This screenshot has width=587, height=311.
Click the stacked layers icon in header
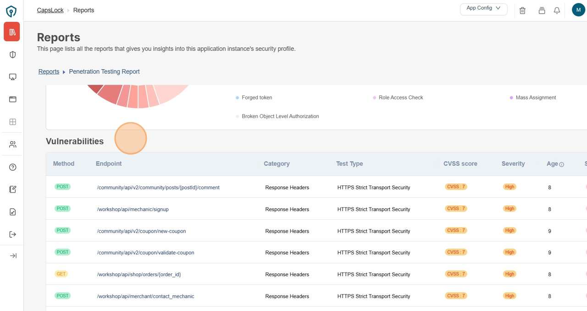pos(542,11)
